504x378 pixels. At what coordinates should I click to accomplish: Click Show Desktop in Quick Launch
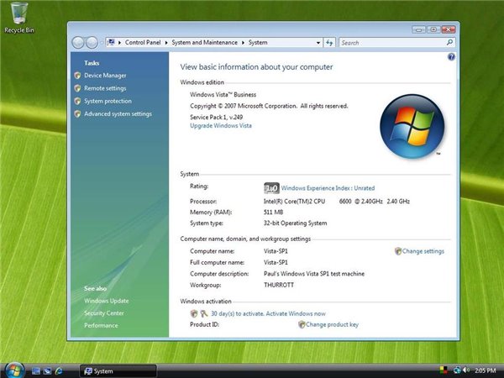[36, 371]
